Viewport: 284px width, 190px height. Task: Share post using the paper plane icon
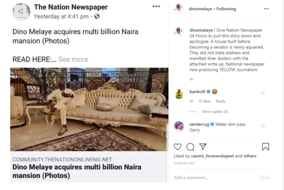click(x=202, y=147)
